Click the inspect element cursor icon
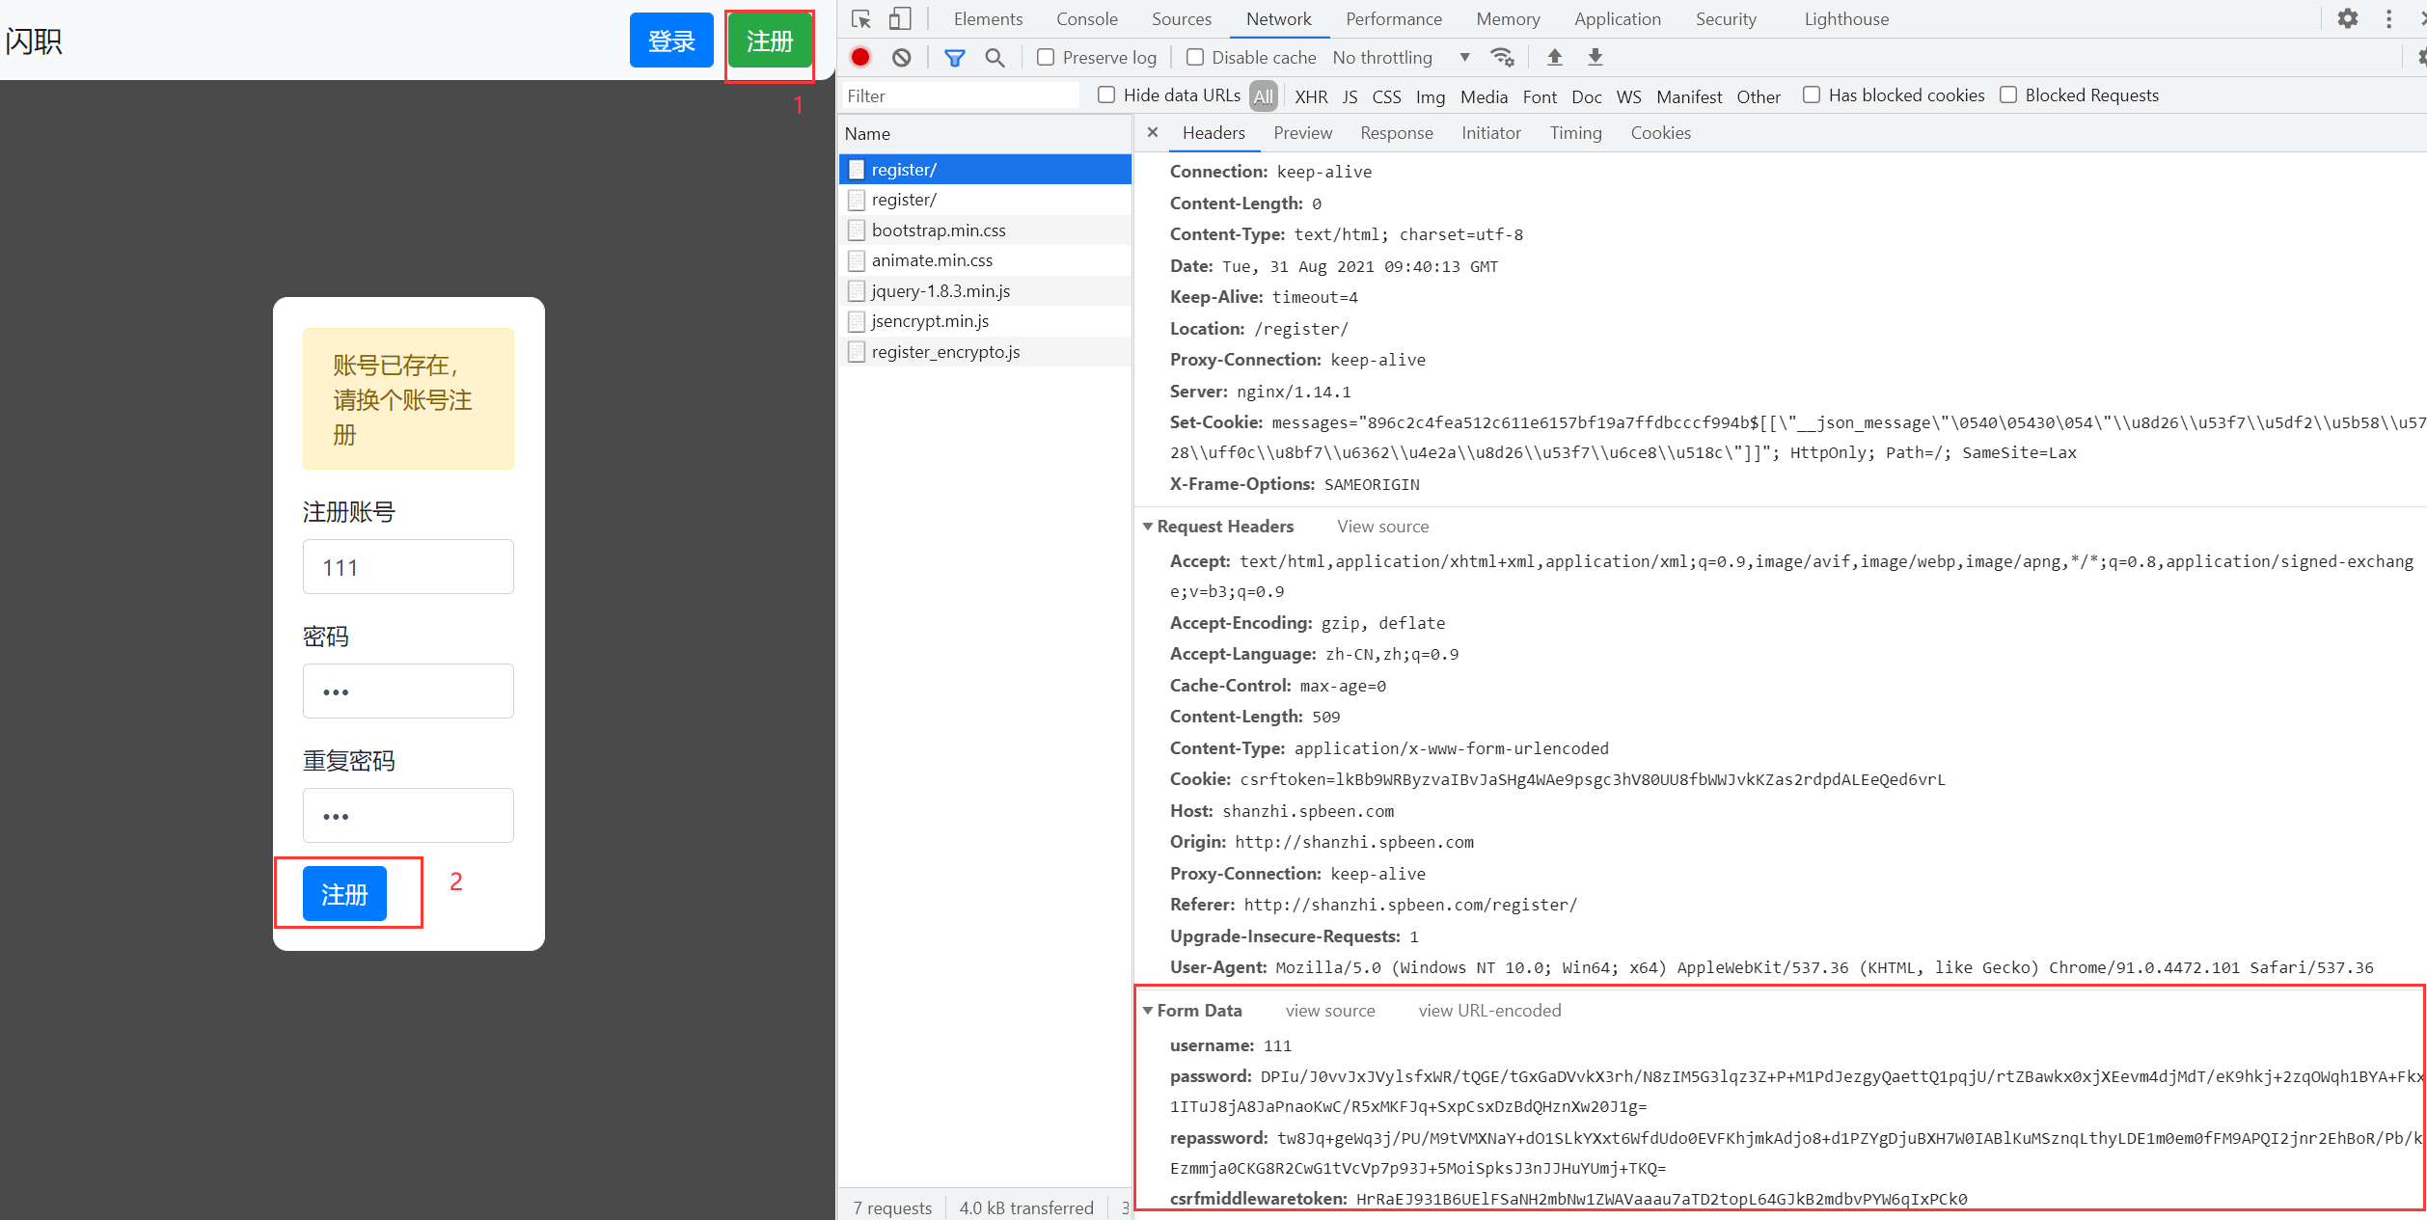Viewport: 2427px width, 1220px height. point(861,19)
